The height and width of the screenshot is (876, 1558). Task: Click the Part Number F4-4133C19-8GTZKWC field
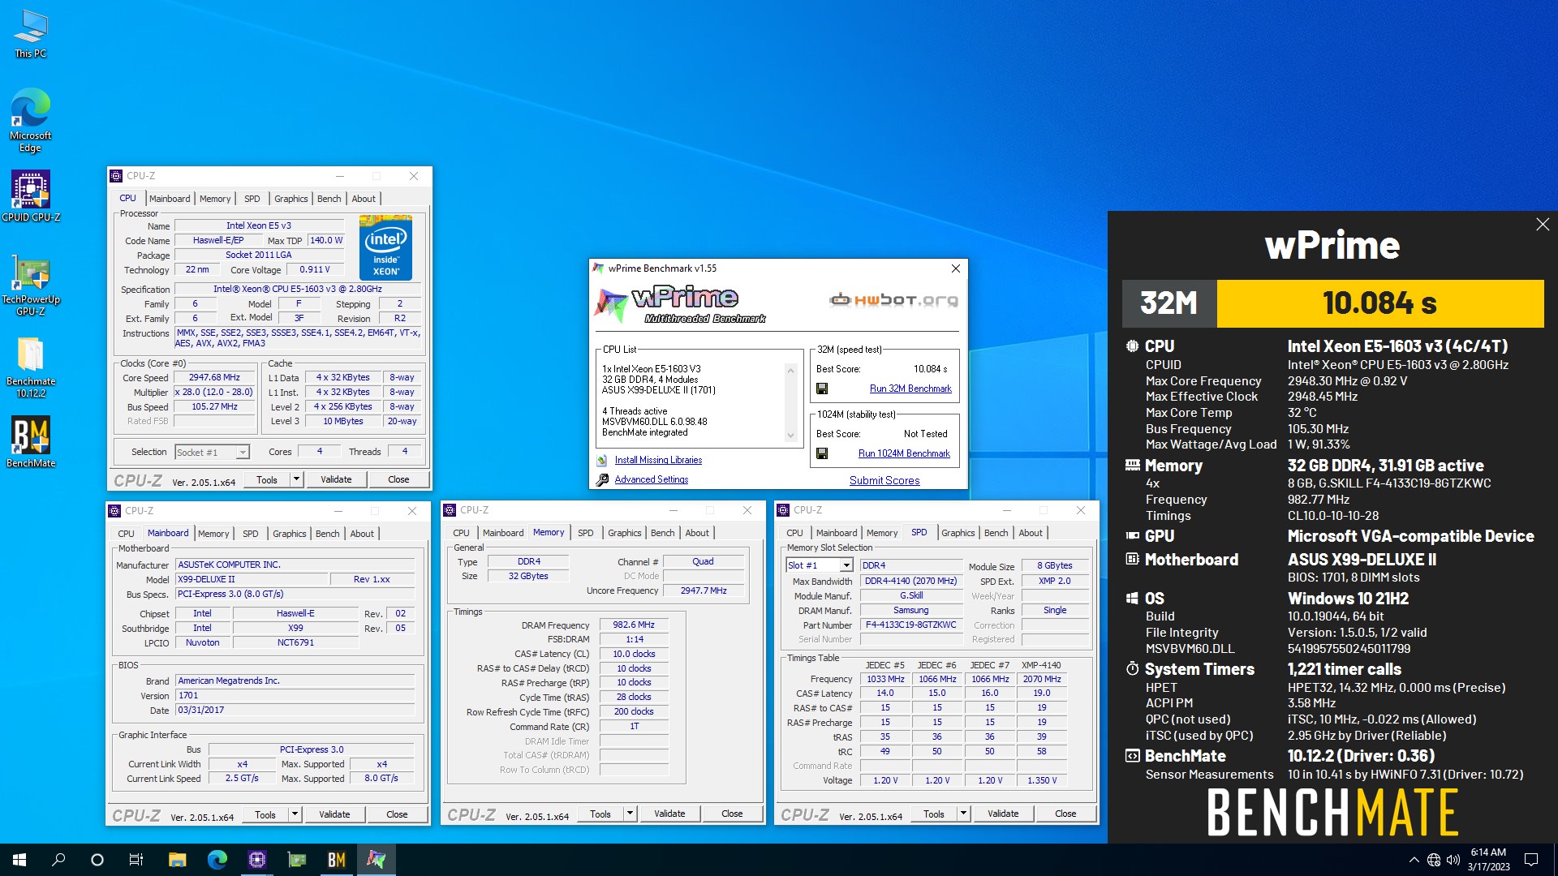pyautogui.click(x=910, y=625)
